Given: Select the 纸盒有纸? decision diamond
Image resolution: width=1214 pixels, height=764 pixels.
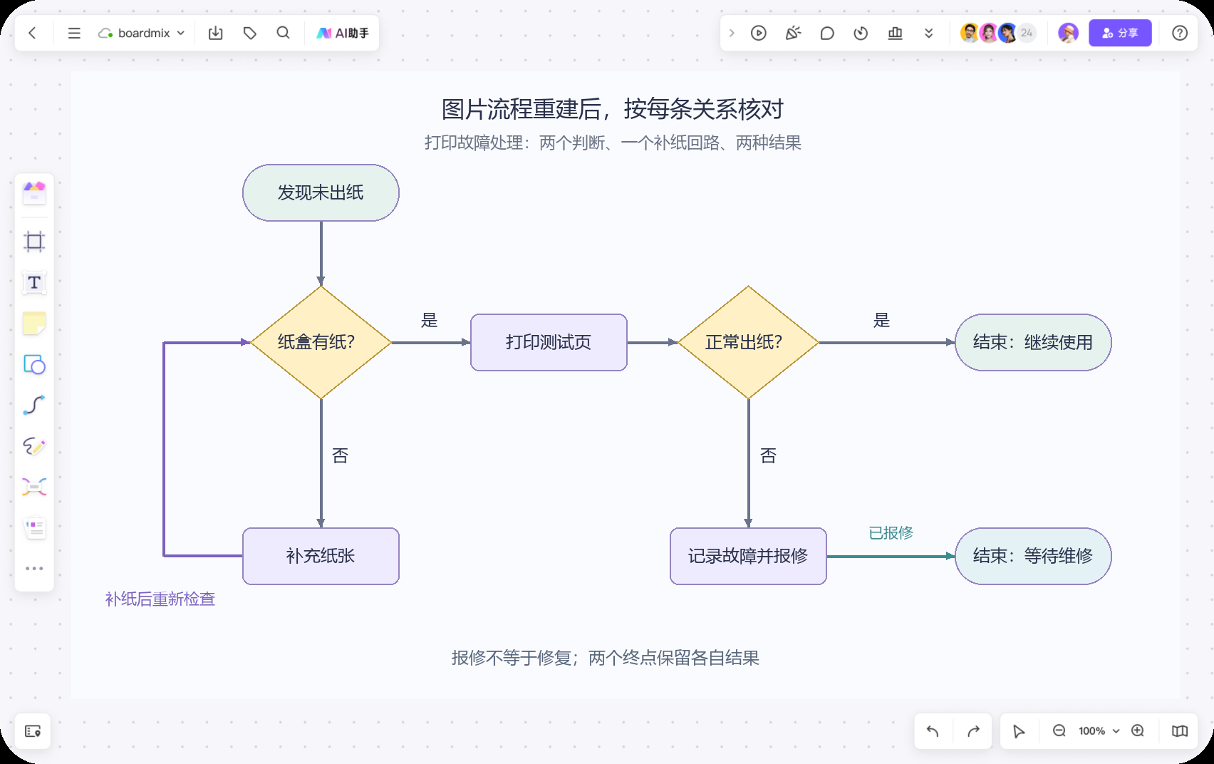Looking at the screenshot, I should coord(321,342).
